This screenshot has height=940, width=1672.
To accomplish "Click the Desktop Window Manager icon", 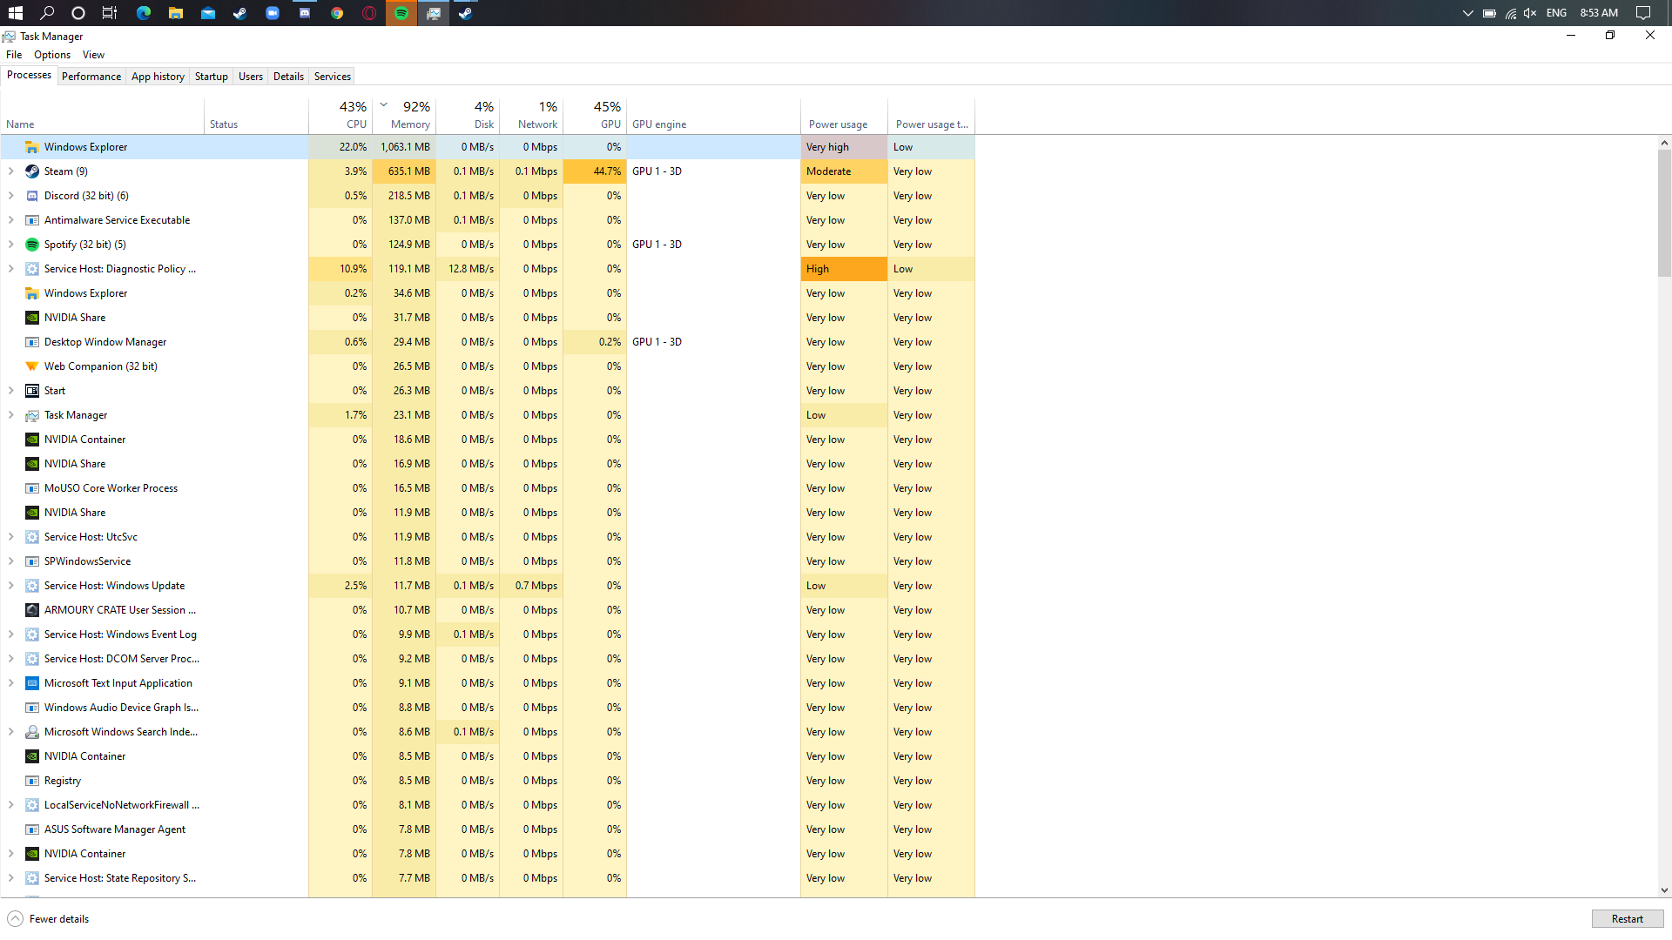I will tap(32, 342).
